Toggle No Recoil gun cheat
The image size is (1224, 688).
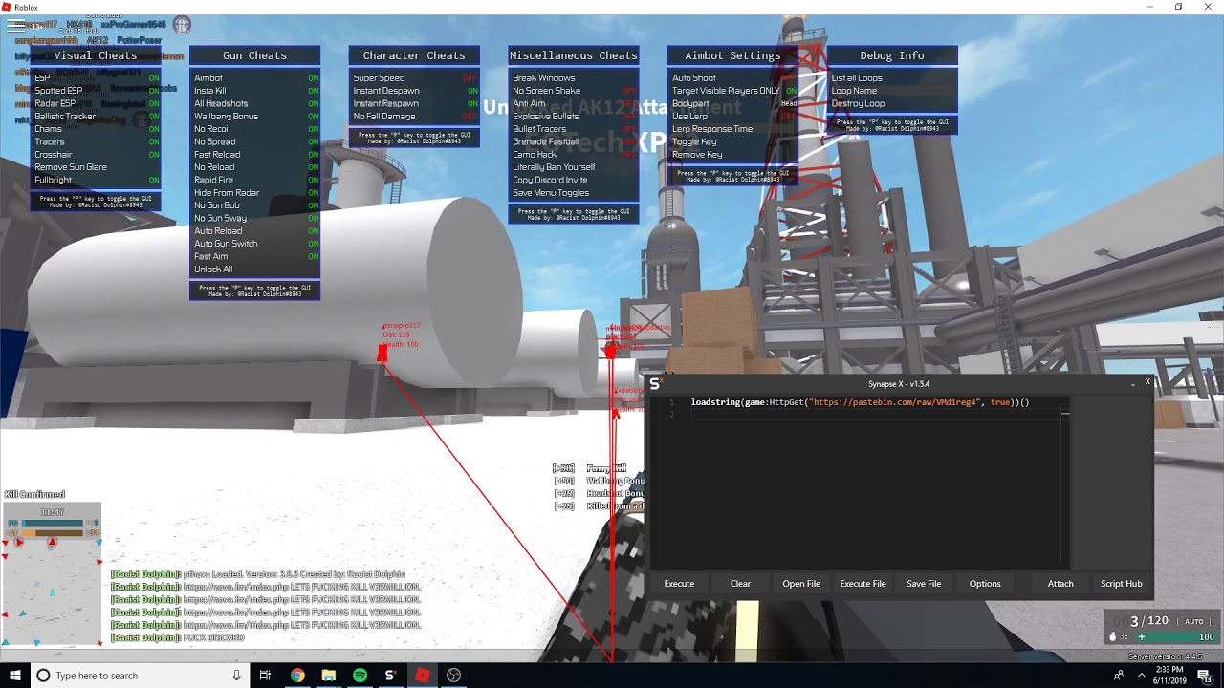coord(255,129)
